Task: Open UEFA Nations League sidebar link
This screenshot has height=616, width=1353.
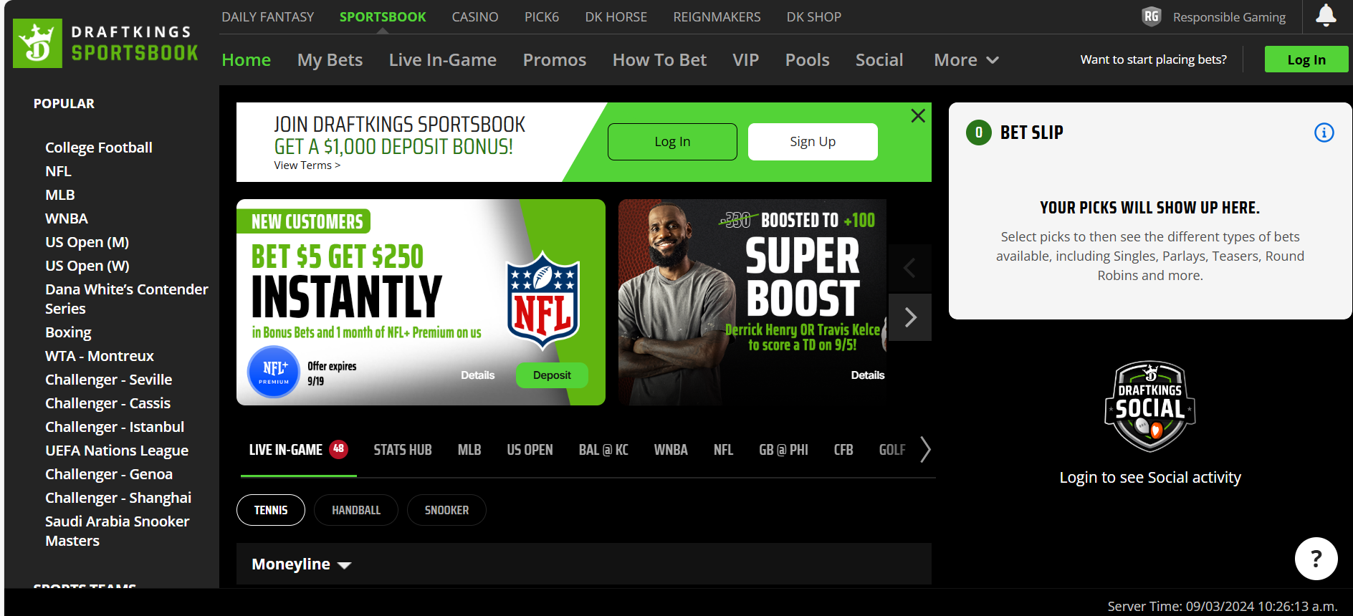Action: pyautogui.click(x=117, y=451)
